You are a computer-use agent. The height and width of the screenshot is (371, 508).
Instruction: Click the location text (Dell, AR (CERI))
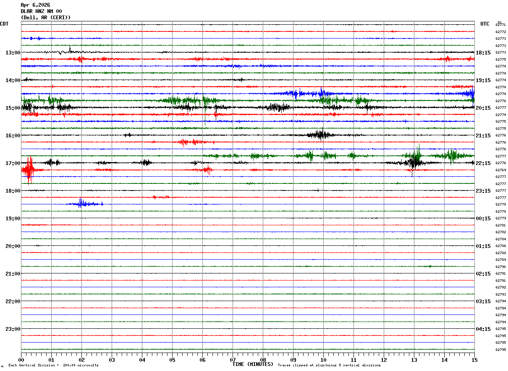pos(46,18)
